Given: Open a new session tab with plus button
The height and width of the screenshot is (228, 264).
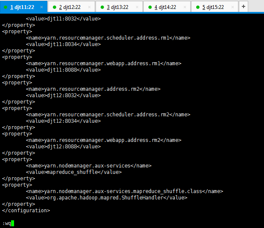Looking at the screenshot, I should pyautogui.click(x=243, y=6).
